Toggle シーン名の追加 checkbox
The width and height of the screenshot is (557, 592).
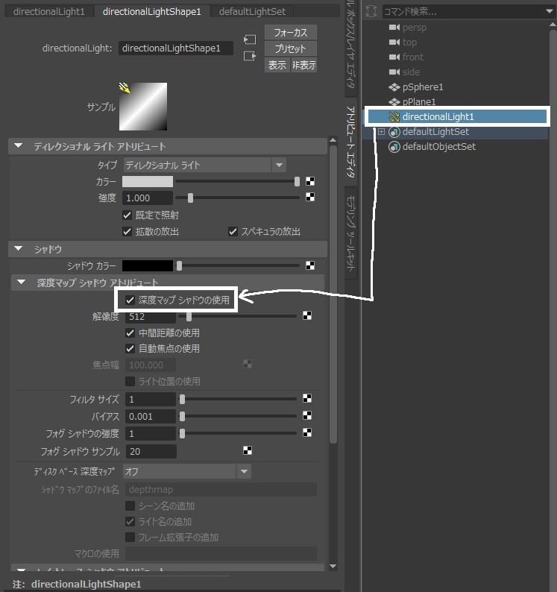[x=130, y=506]
